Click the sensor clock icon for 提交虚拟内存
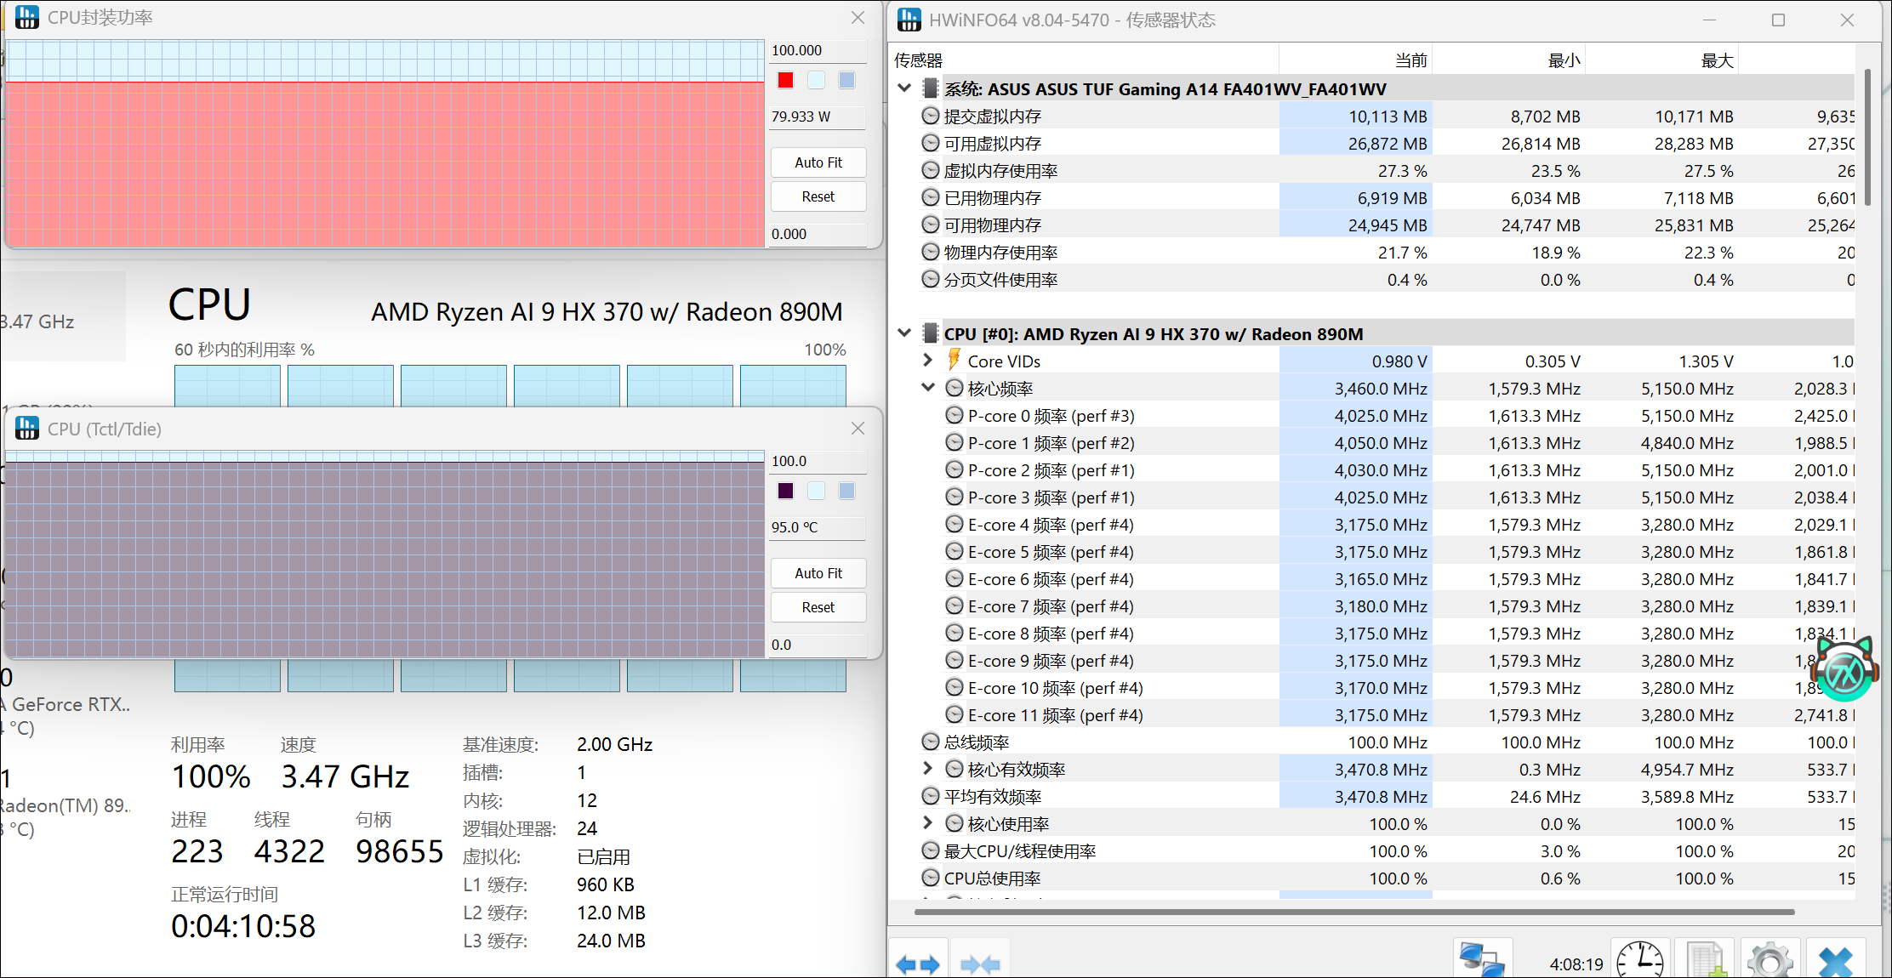Screen dimensions: 1892x978 tap(931, 116)
